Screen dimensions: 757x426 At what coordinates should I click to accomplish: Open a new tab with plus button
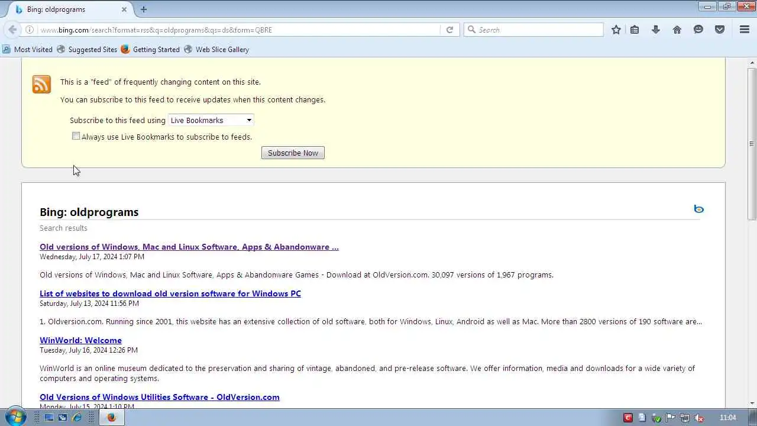[144, 9]
